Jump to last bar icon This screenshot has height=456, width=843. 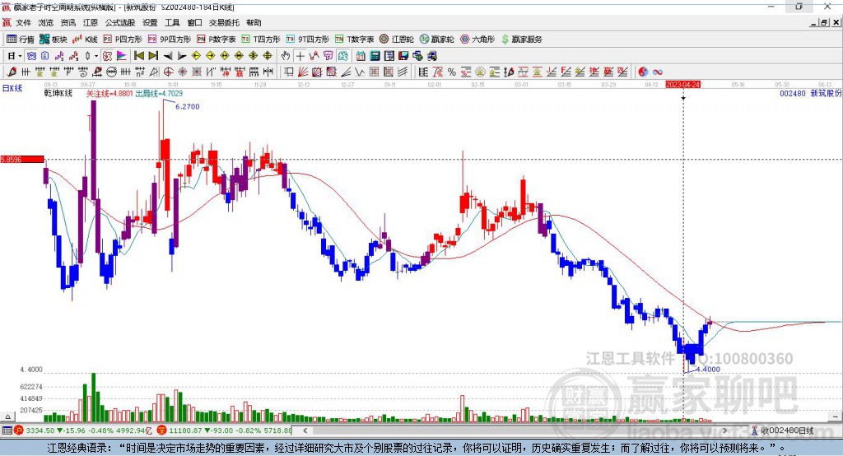153,56
